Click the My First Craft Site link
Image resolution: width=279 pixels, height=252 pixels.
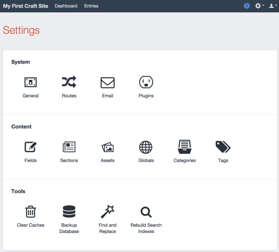(x=26, y=6)
